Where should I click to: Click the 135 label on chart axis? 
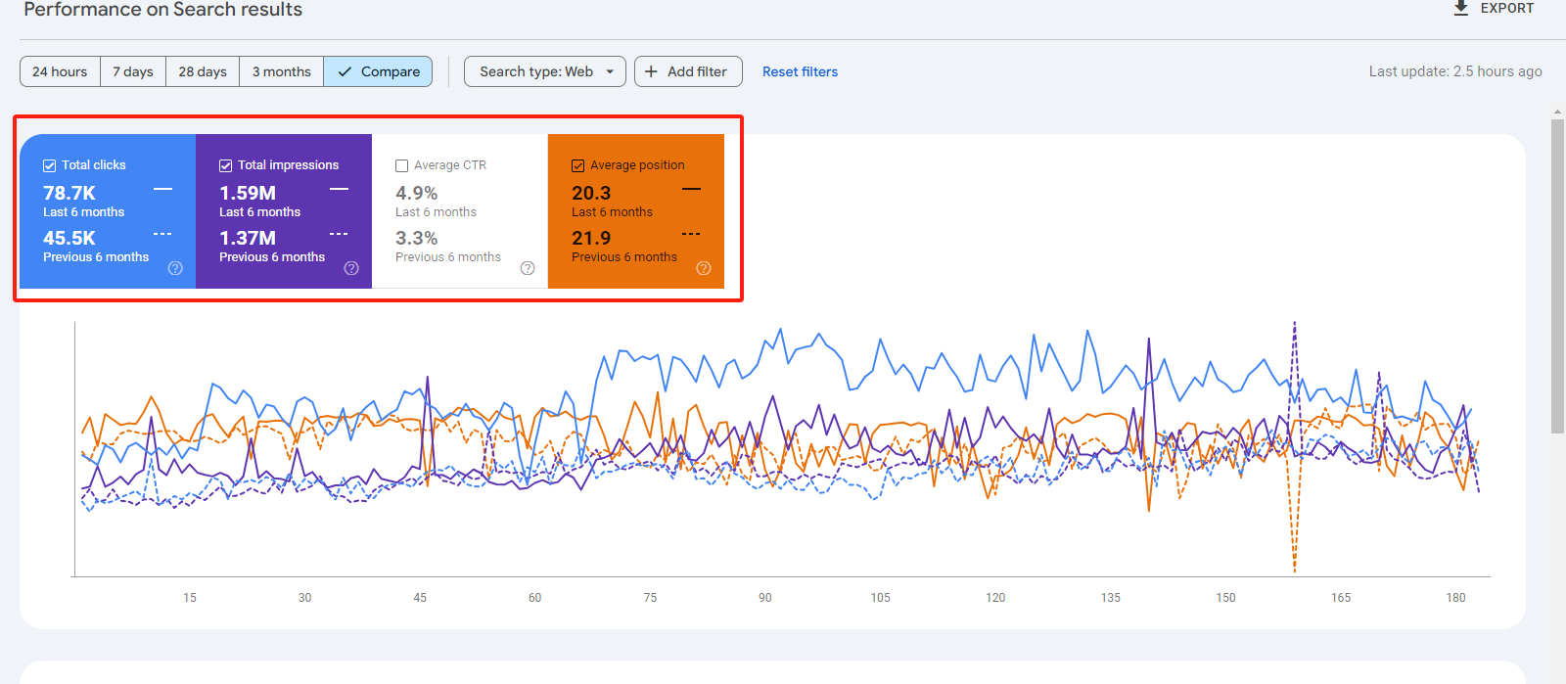tap(1111, 597)
